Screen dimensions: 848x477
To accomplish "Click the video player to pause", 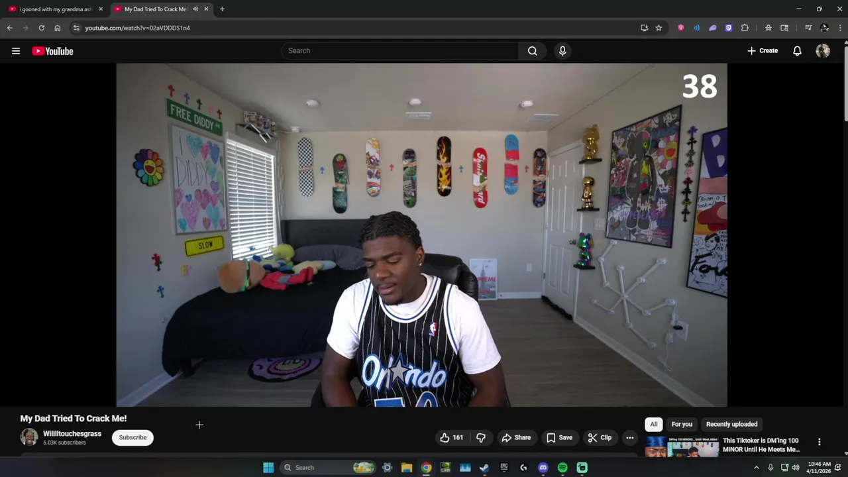I will click(421, 235).
